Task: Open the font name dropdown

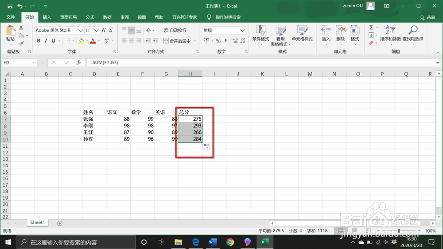Action: tap(81, 31)
